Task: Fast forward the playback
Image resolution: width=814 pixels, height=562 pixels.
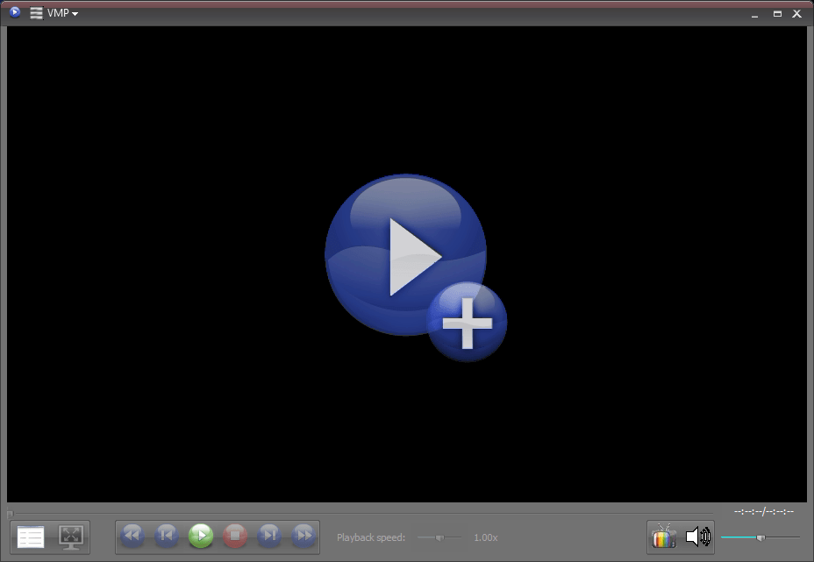Action: pyautogui.click(x=303, y=536)
